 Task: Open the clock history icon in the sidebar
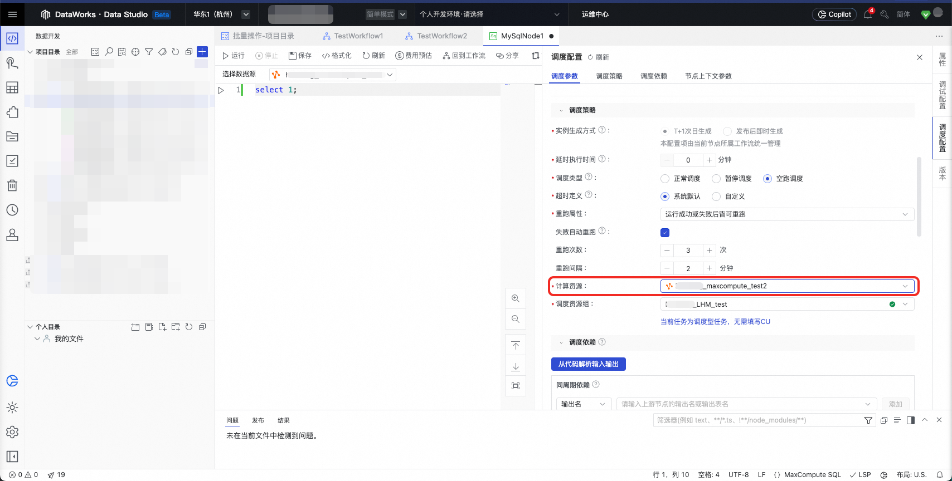[x=12, y=210]
